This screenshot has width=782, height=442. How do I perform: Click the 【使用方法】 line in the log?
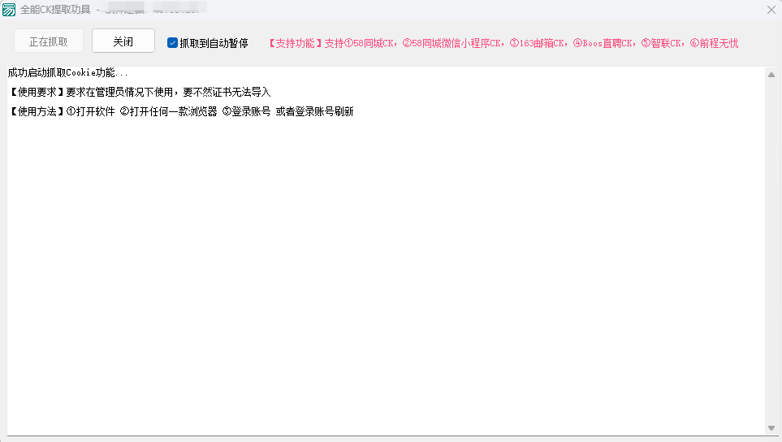pos(180,111)
